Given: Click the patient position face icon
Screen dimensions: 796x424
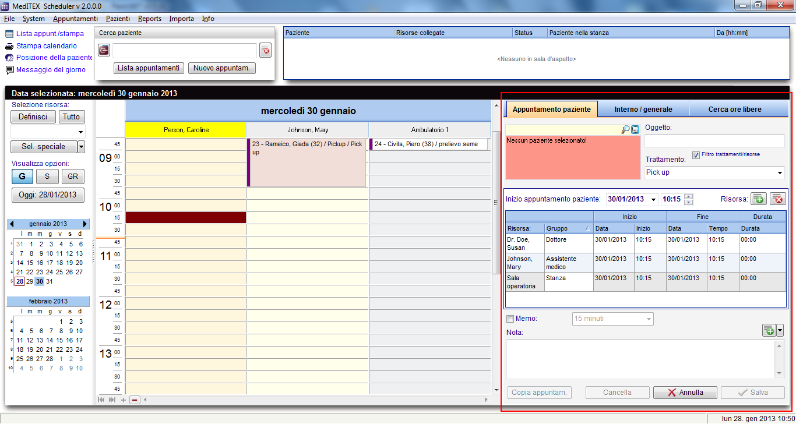Looking at the screenshot, I should 9,58.
